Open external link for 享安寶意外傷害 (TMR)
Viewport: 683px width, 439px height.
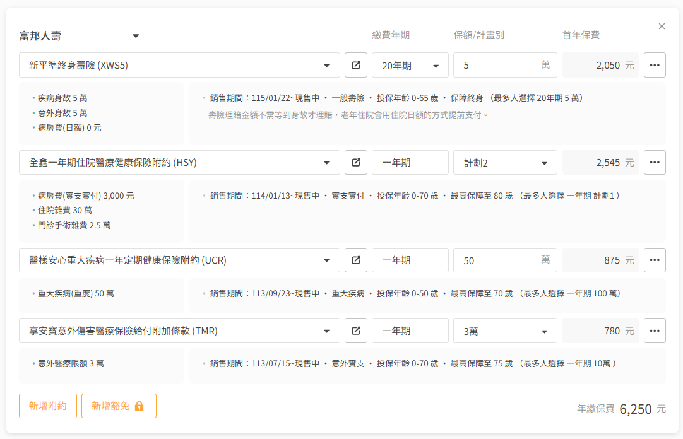point(356,331)
